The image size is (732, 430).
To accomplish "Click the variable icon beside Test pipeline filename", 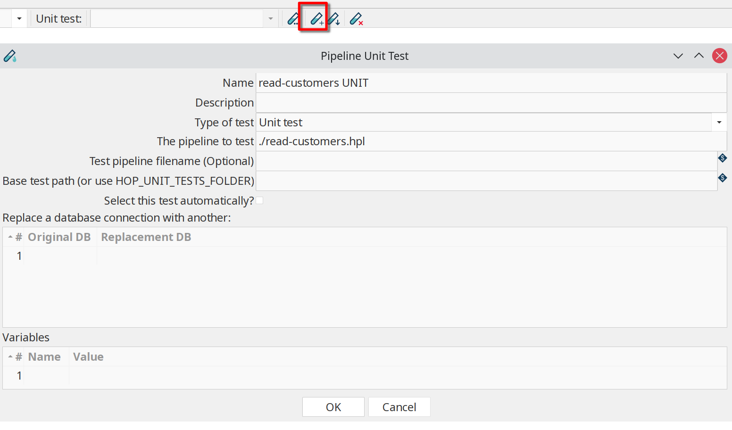I will click(x=722, y=158).
